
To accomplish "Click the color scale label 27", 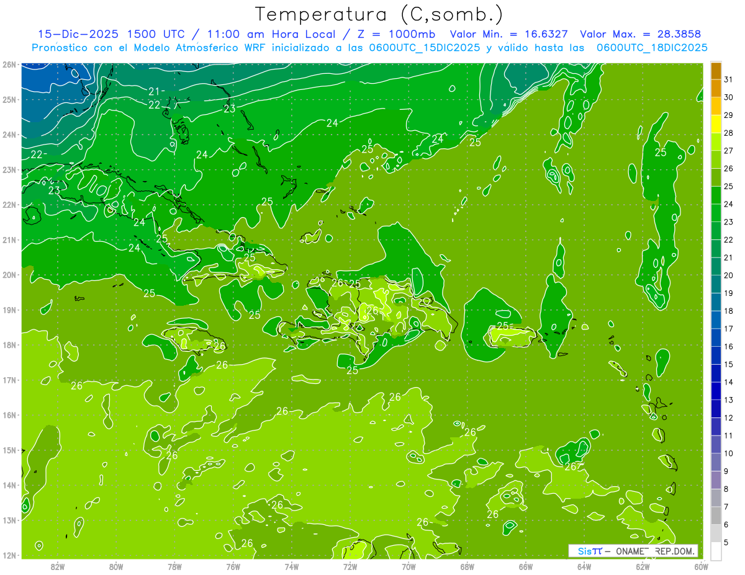I will tap(729, 150).
